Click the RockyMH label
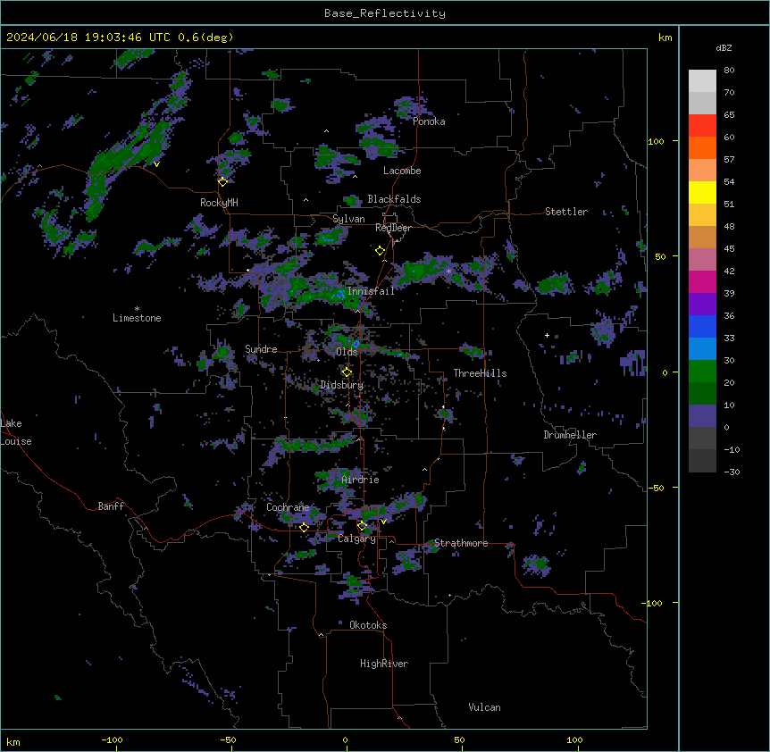The width and height of the screenshot is (770, 752). click(x=219, y=202)
